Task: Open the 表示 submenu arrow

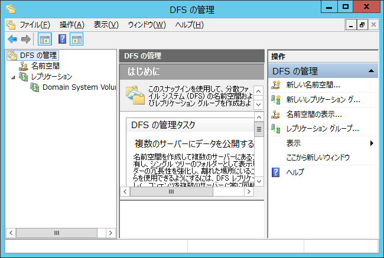Action: pos(372,143)
